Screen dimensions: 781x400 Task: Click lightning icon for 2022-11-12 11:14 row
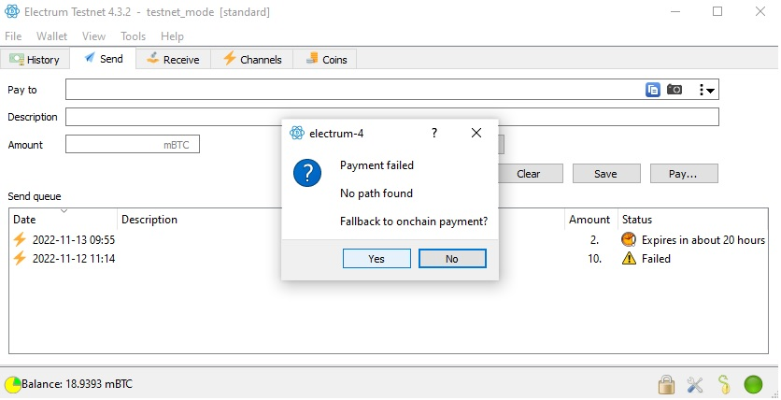pyautogui.click(x=20, y=259)
